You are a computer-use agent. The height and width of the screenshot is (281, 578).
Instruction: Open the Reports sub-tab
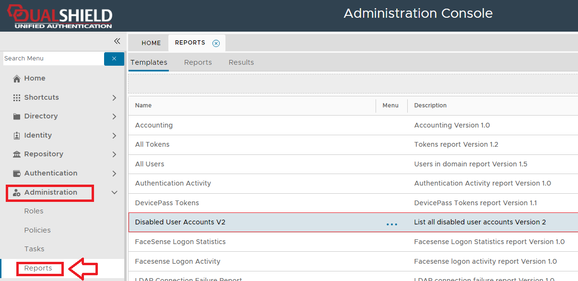(198, 62)
